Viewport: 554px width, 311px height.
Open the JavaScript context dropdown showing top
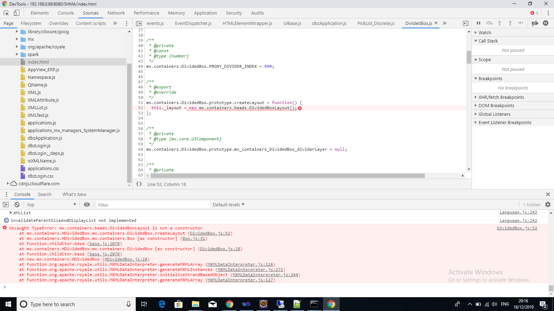point(52,205)
